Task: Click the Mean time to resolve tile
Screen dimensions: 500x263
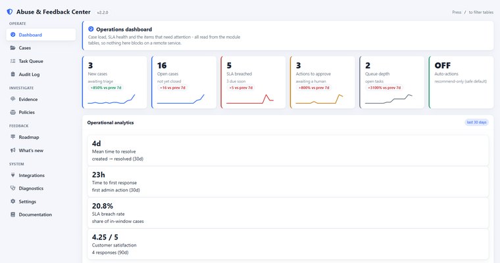Action: (288, 151)
